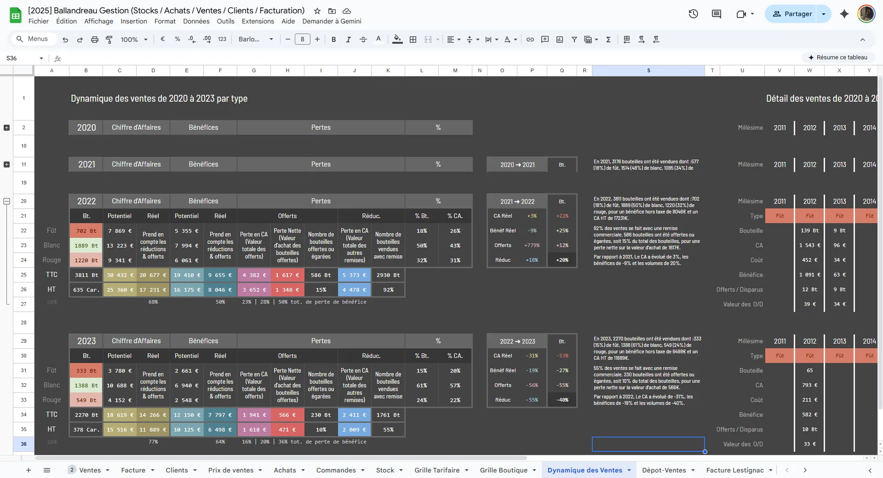
Task: Toggle strikethrough formatting
Action: (363, 40)
